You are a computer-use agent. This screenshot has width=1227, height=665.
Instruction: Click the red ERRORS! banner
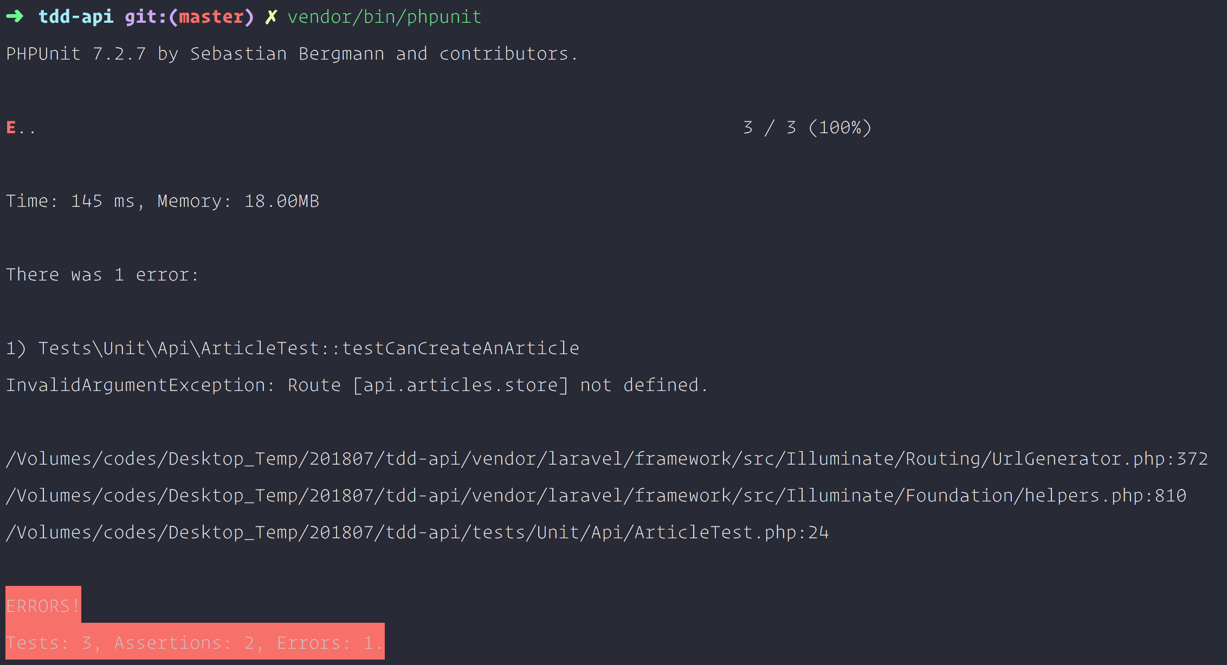coord(43,606)
